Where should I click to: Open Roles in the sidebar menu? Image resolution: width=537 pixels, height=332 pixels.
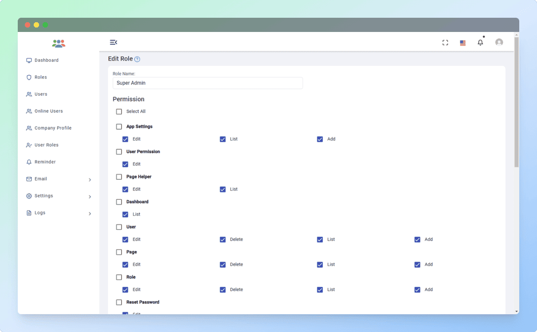[x=41, y=77]
